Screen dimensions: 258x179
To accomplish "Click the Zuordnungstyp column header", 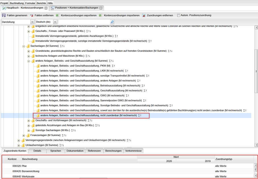I will [234, 159].
